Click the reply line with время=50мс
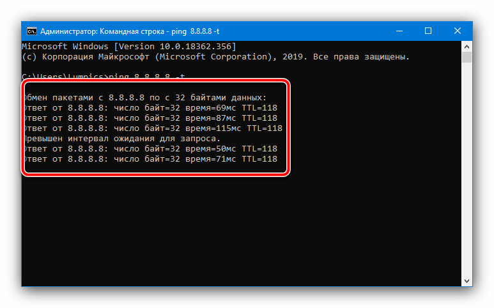Viewport: 494px width, 308px height. click(x=151, y=149)
